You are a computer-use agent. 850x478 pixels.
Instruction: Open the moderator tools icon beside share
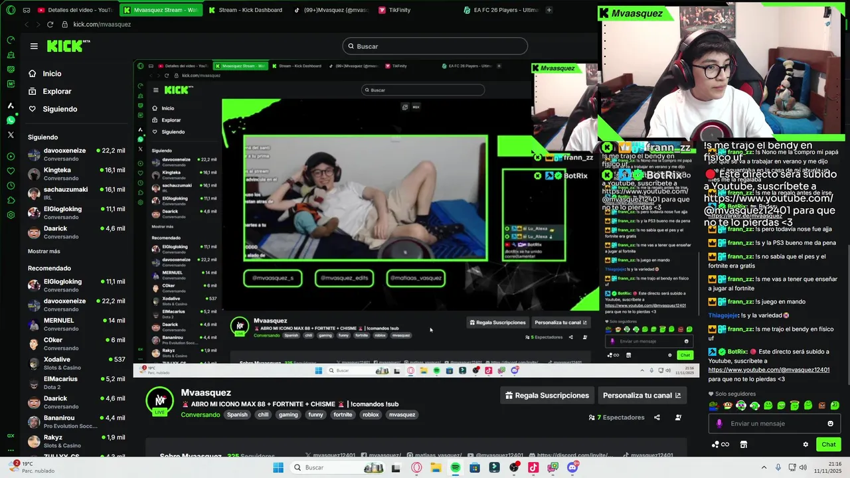tap(678, 418)
